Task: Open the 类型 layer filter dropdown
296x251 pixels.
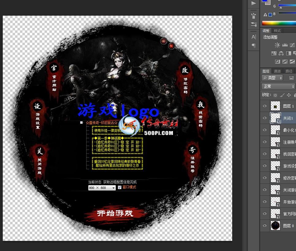Action: point(272,78)
